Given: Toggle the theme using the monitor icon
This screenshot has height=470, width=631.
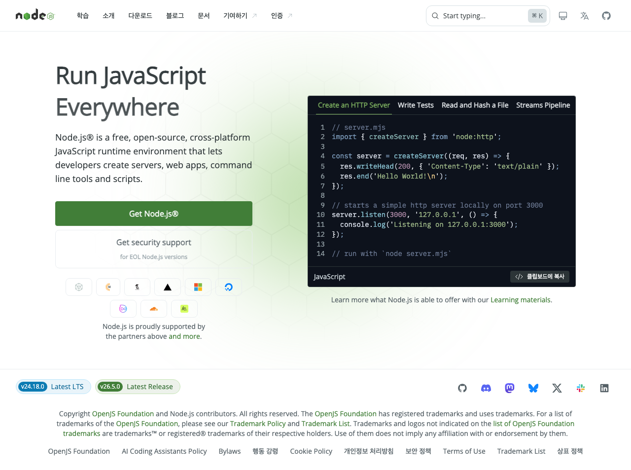Looking at the screenshot, I should pos(563,16).
